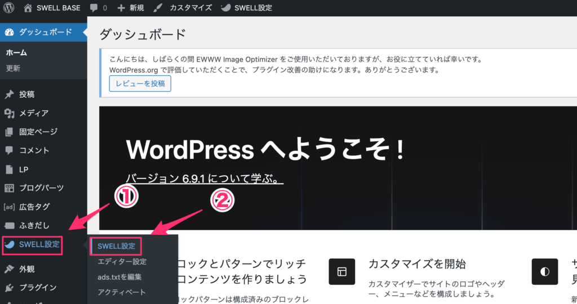Screen dimensions: 577x304
Task: Open comments bubble icon in admin bar
Action: pyautogui.click(x=94, y=8)
